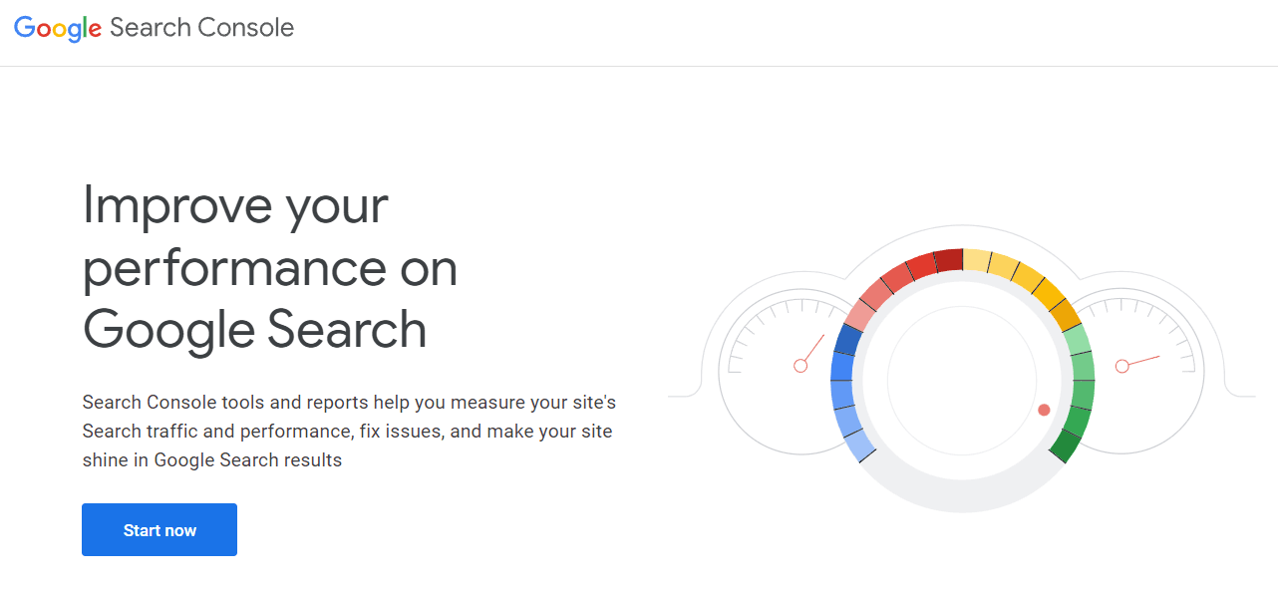Click the red dot inside the central dial
Screen dimensions: 1278x593
(x=1044, y=410)
